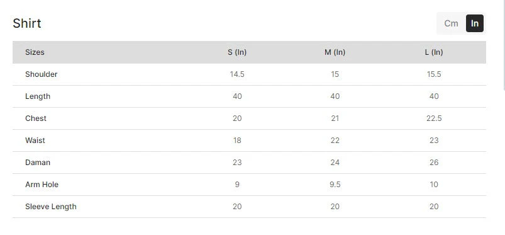Image resolution: width=505 pixels, height=235 pixels.
Task: Select the Sizes column header
Action: [35, 52]
